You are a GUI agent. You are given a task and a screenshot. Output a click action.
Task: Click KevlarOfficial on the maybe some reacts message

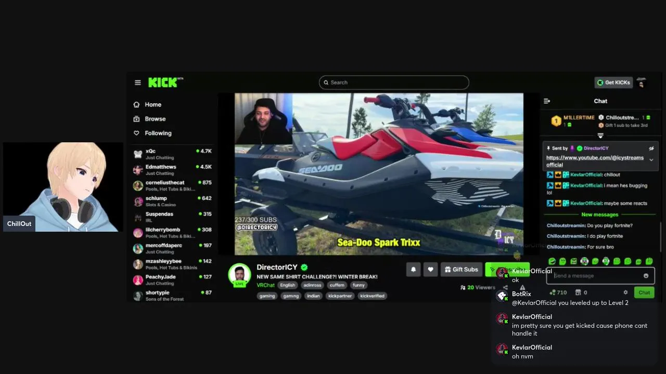pyautogui.click(x=586, y=203)
